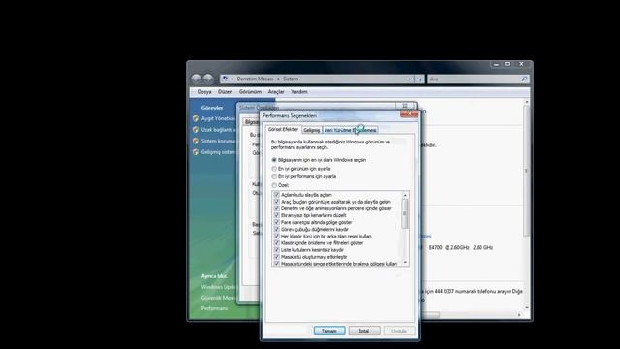Toggle 'Masaüstü oluşturmayı etkinleştir' checkbox
The height and width of the screenshot is (349, 620).
(x=277, y=257)
